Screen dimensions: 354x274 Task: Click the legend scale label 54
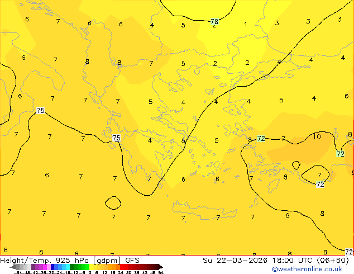coord(161,272)
